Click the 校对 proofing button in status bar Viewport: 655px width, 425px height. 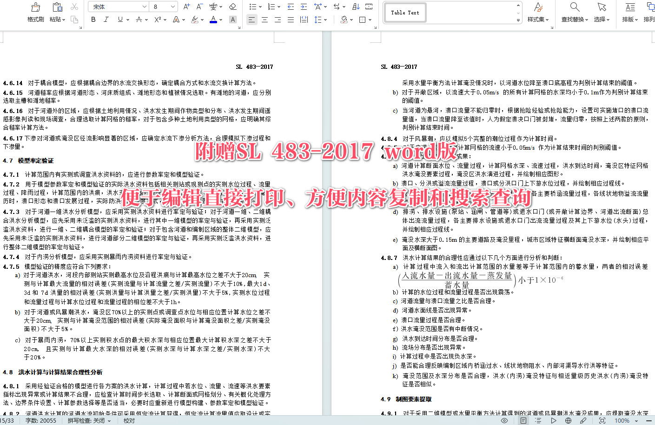[x=129, y=420]
